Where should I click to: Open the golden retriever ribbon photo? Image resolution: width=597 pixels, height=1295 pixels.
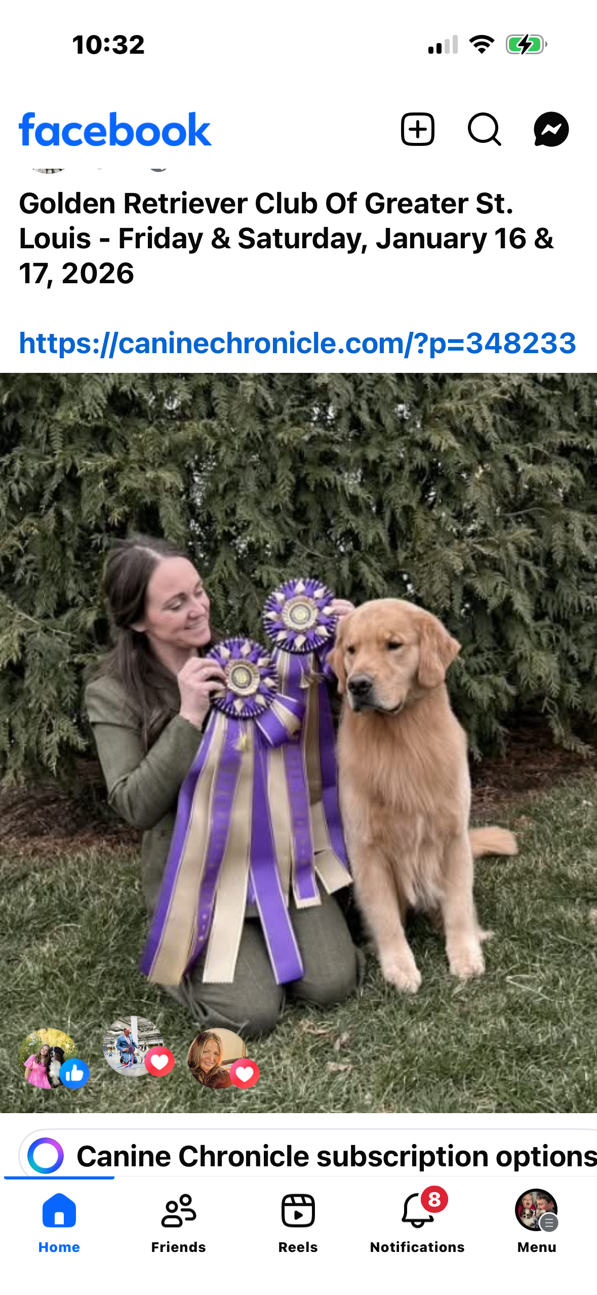point(298,742)
